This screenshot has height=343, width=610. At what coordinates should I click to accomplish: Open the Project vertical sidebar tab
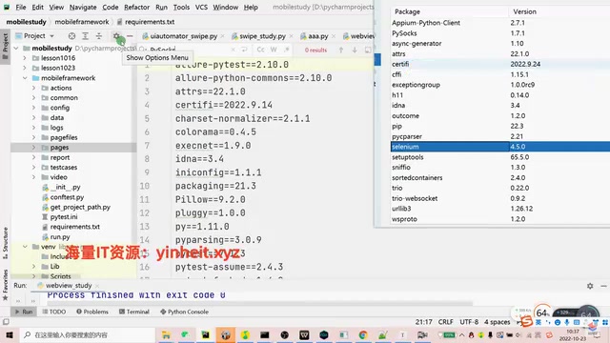tap(5, 46)
